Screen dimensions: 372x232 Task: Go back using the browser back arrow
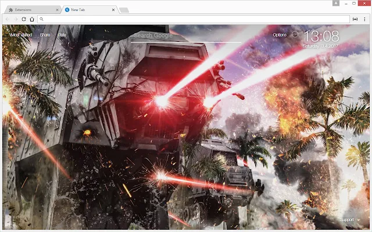click(8, 19)
